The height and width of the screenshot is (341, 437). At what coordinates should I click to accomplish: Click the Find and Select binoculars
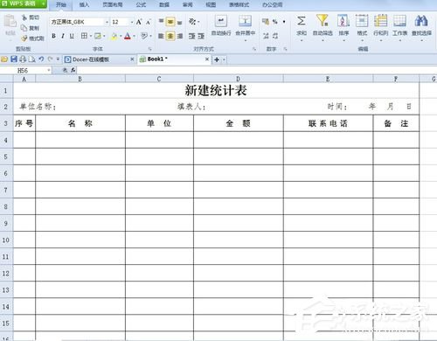pos(421,21)
